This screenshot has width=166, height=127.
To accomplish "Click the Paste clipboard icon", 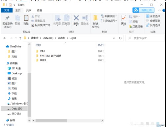I will point(26,18).
